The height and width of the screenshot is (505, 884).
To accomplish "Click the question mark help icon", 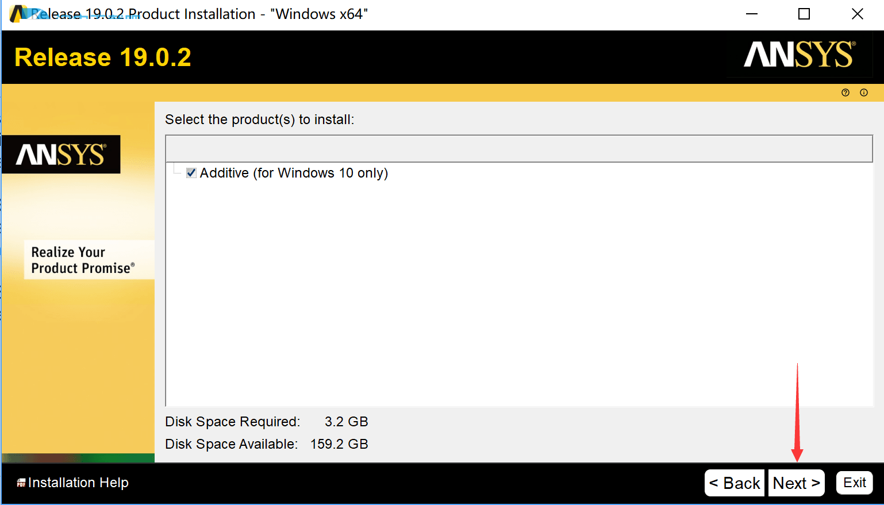I will pyautogui.click(x=845, y=92).
